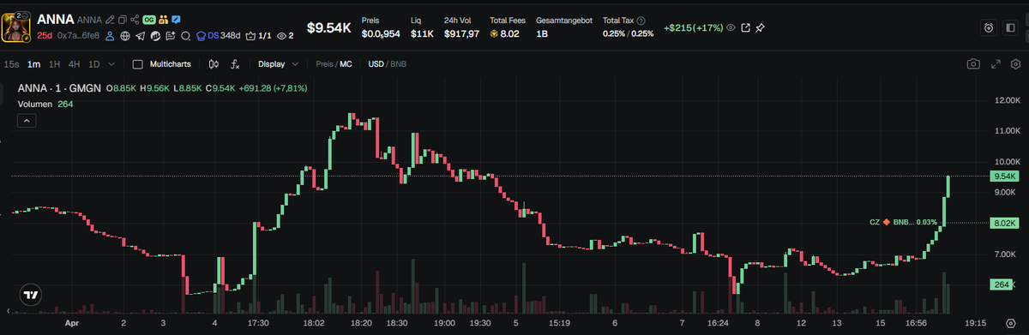Click the ANNA · 1 · GMGN chart title
Image resolution: width=1029 pixels, height=335 pixels.
click(x=58, y=87)
